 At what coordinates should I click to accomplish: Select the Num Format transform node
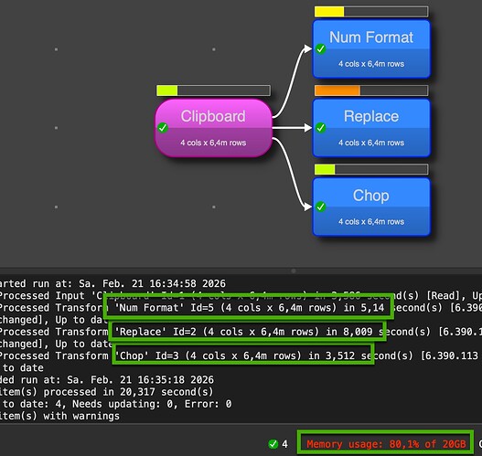coord(371,49)
